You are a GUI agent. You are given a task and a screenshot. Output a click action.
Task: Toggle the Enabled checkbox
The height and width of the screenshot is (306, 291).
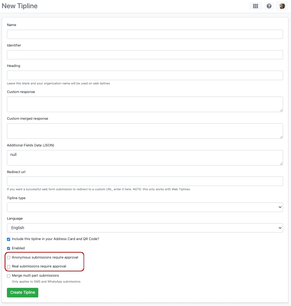9,248
